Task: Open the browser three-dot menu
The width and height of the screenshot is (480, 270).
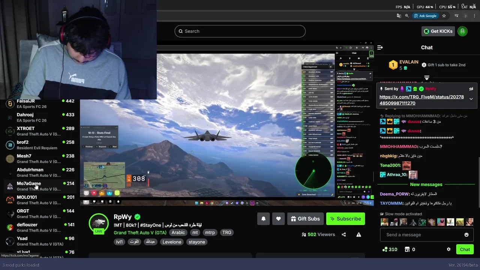Action: pyautogui.click(x=474, y=16)
